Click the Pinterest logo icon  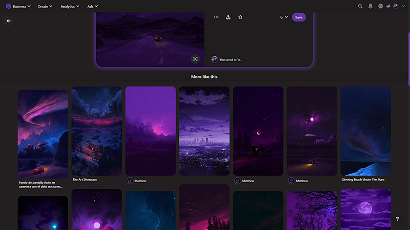click(x=8, y=6)
